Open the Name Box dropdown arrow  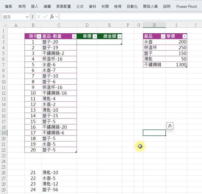click(x=27, y=17)
